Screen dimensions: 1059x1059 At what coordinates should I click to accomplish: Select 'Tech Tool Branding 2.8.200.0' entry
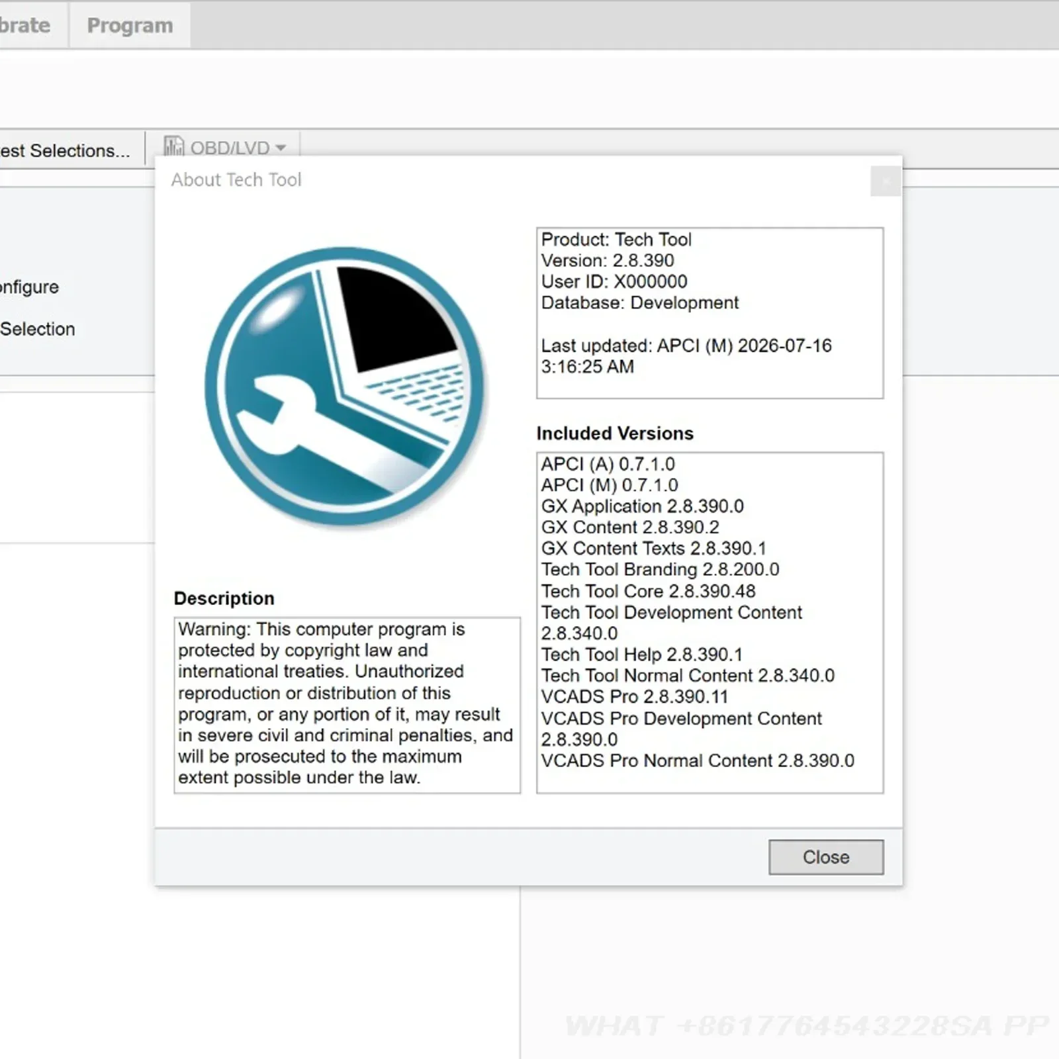coord(660,570)
